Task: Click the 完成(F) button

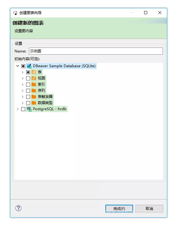Action: coord(119,208)
